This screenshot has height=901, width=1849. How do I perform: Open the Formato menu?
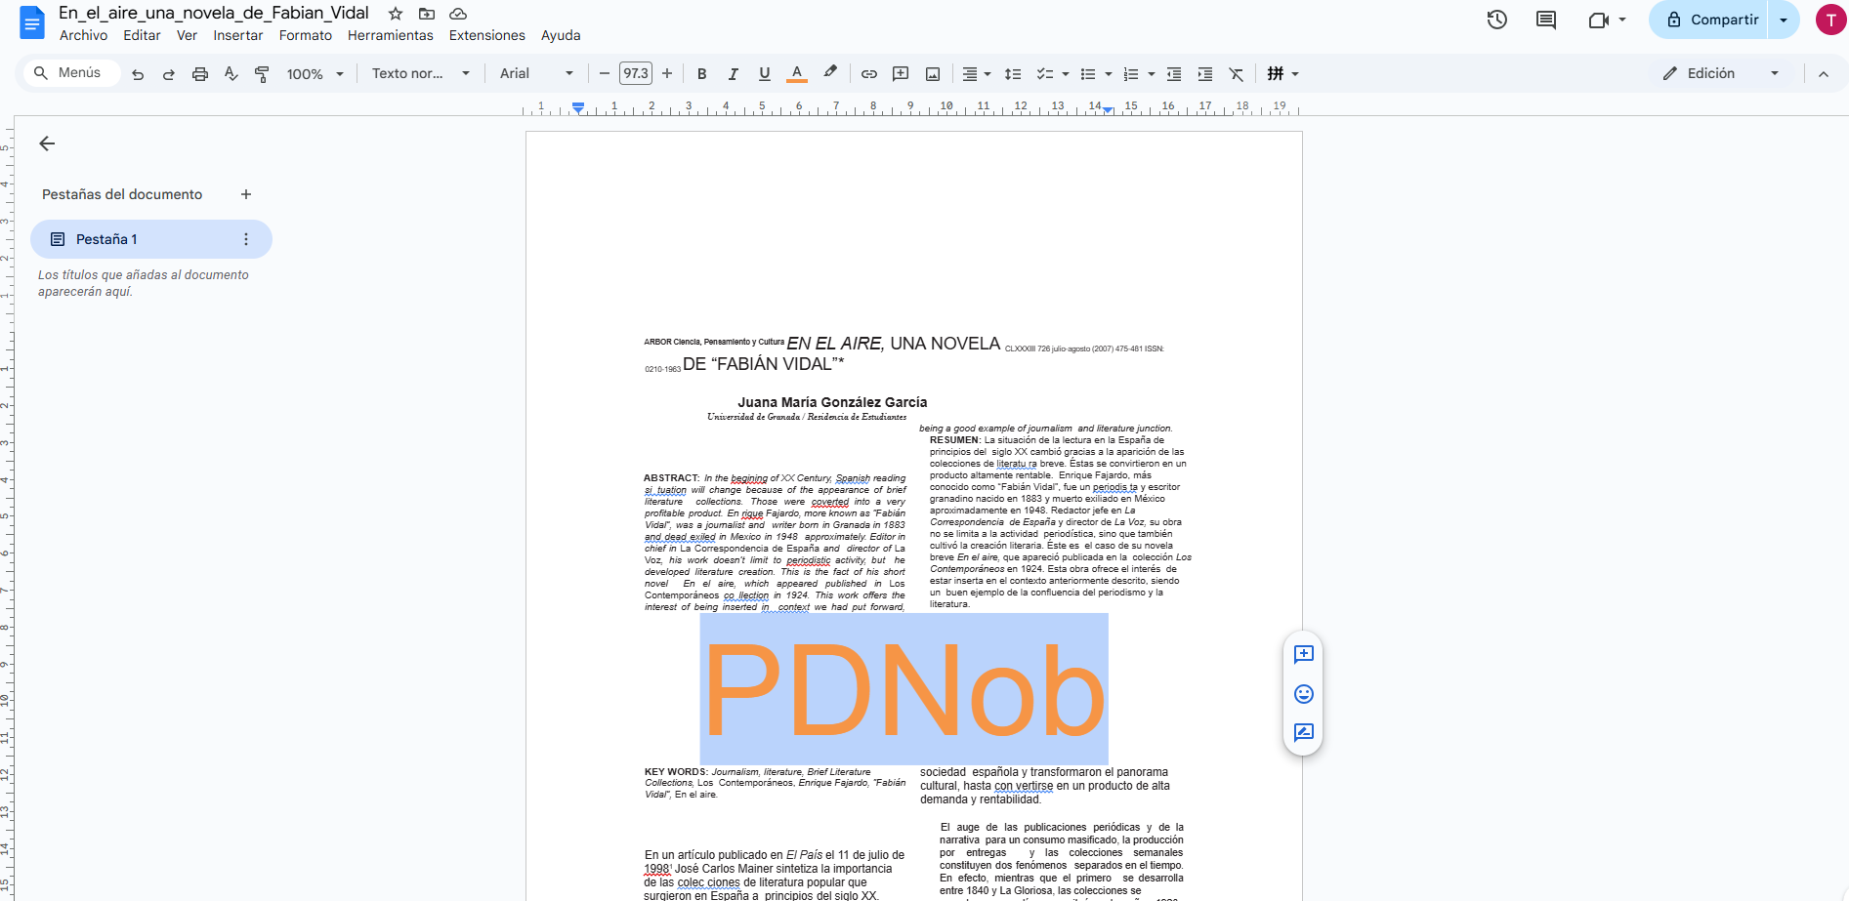(x=306, y=35)
